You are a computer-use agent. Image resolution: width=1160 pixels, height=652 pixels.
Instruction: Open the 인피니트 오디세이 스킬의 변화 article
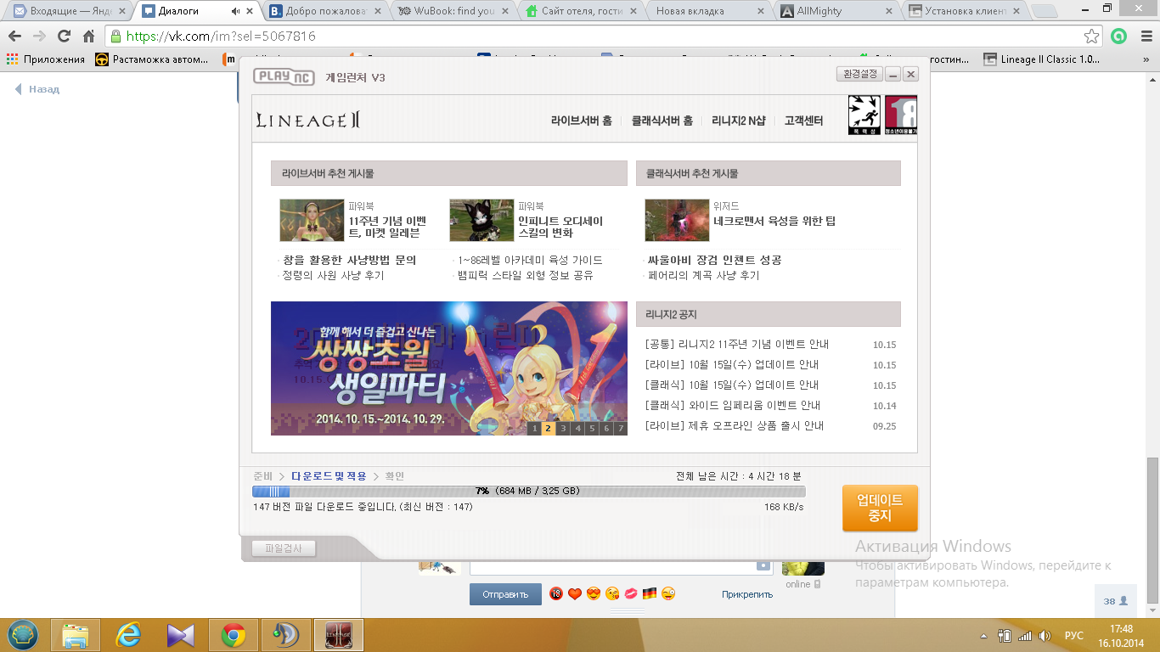[560, 227]
